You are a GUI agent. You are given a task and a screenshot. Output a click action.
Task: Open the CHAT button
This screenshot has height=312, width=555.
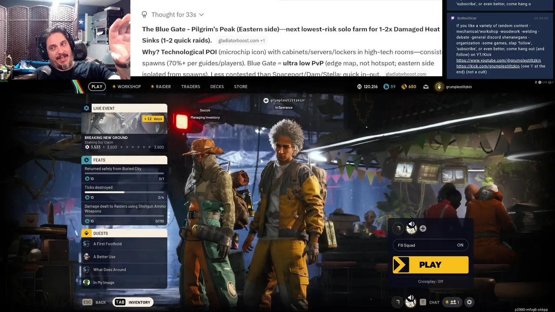tap(430, 302)
